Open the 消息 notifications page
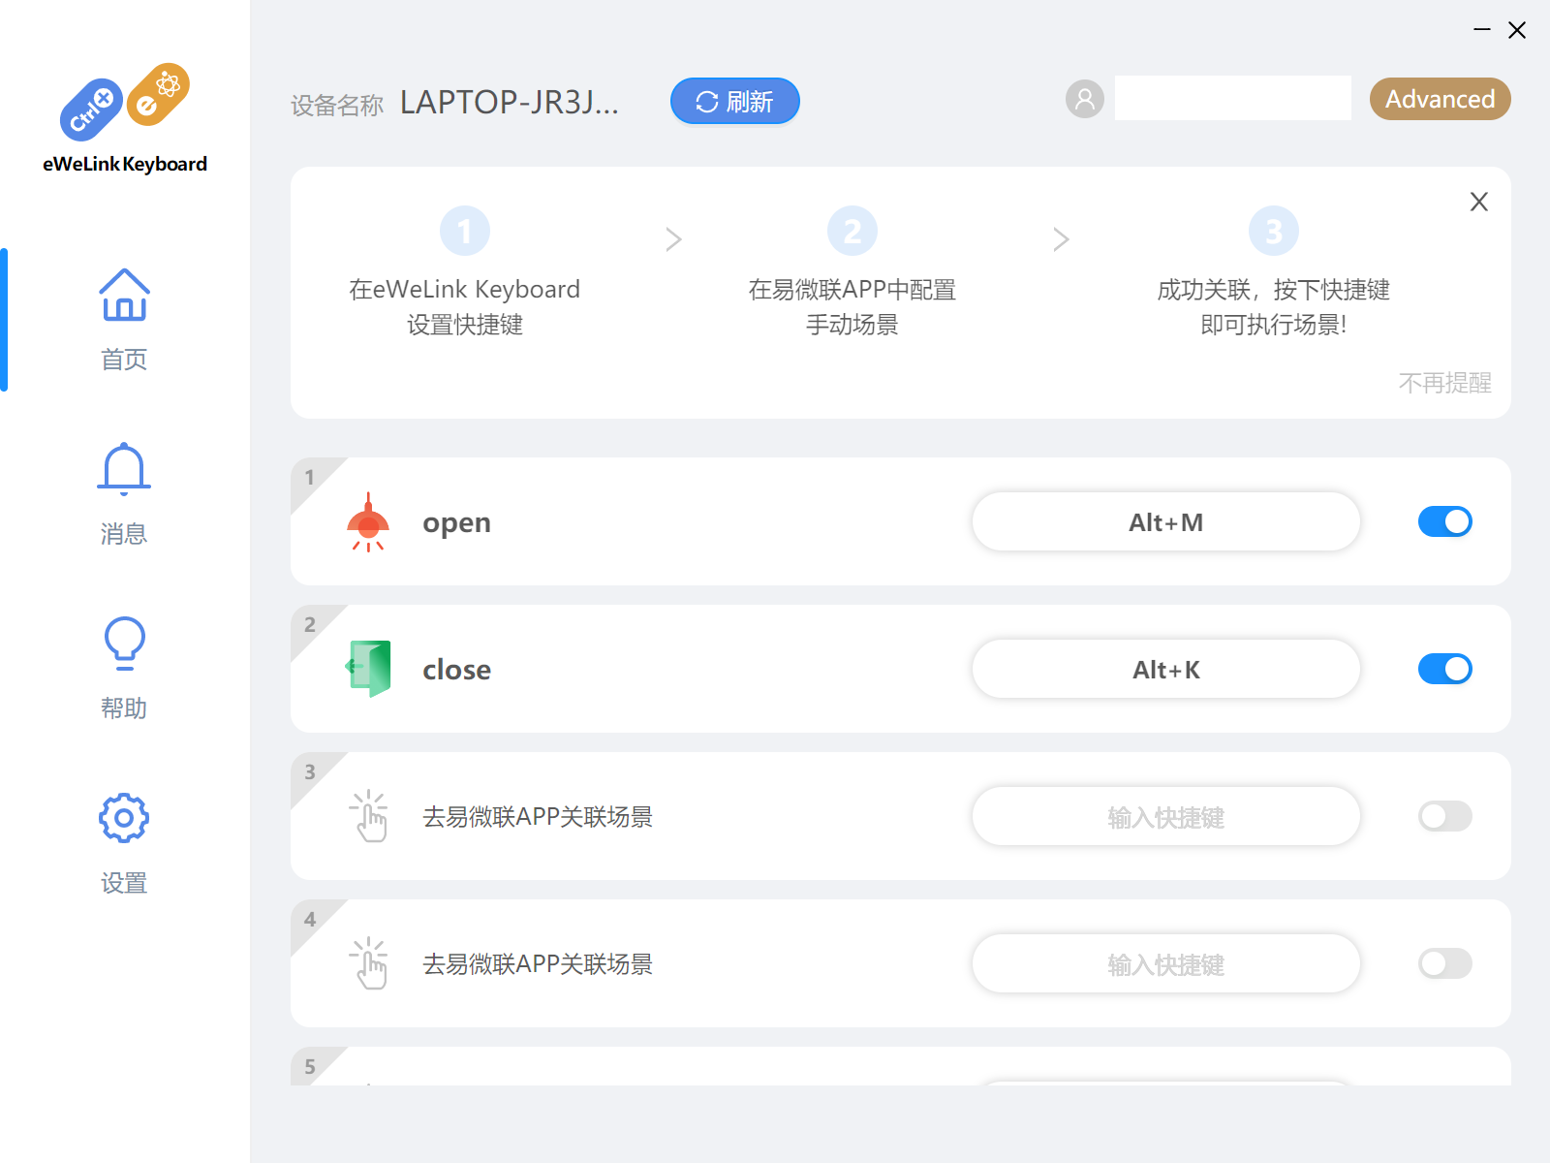Screen dimensions: 1550x1163 (124, 493)
